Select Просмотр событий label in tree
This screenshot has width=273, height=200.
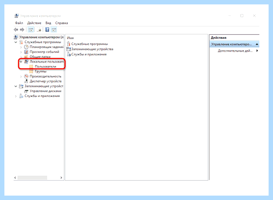pyautogui.click(x=44, y=52)
